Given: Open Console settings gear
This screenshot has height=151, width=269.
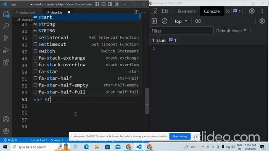Looking at the screenshot, I should pyautogui.click(x=262, y=21).
